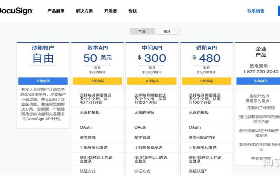
Task: Click the 联系销售 link
Action: [x=256, y=11]
